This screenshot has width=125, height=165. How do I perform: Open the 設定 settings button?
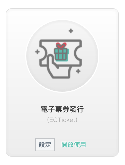tap(45, 145)
